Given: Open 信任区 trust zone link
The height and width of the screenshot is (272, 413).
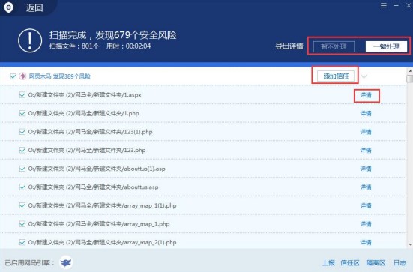Looking at the screenshot, I should click(x=350, y=262).
